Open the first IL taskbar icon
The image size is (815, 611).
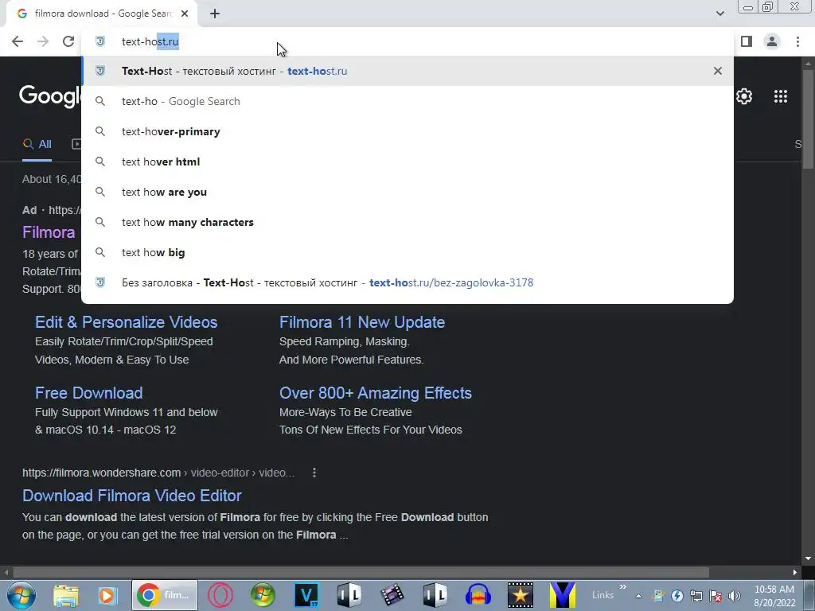click(349, 595)
